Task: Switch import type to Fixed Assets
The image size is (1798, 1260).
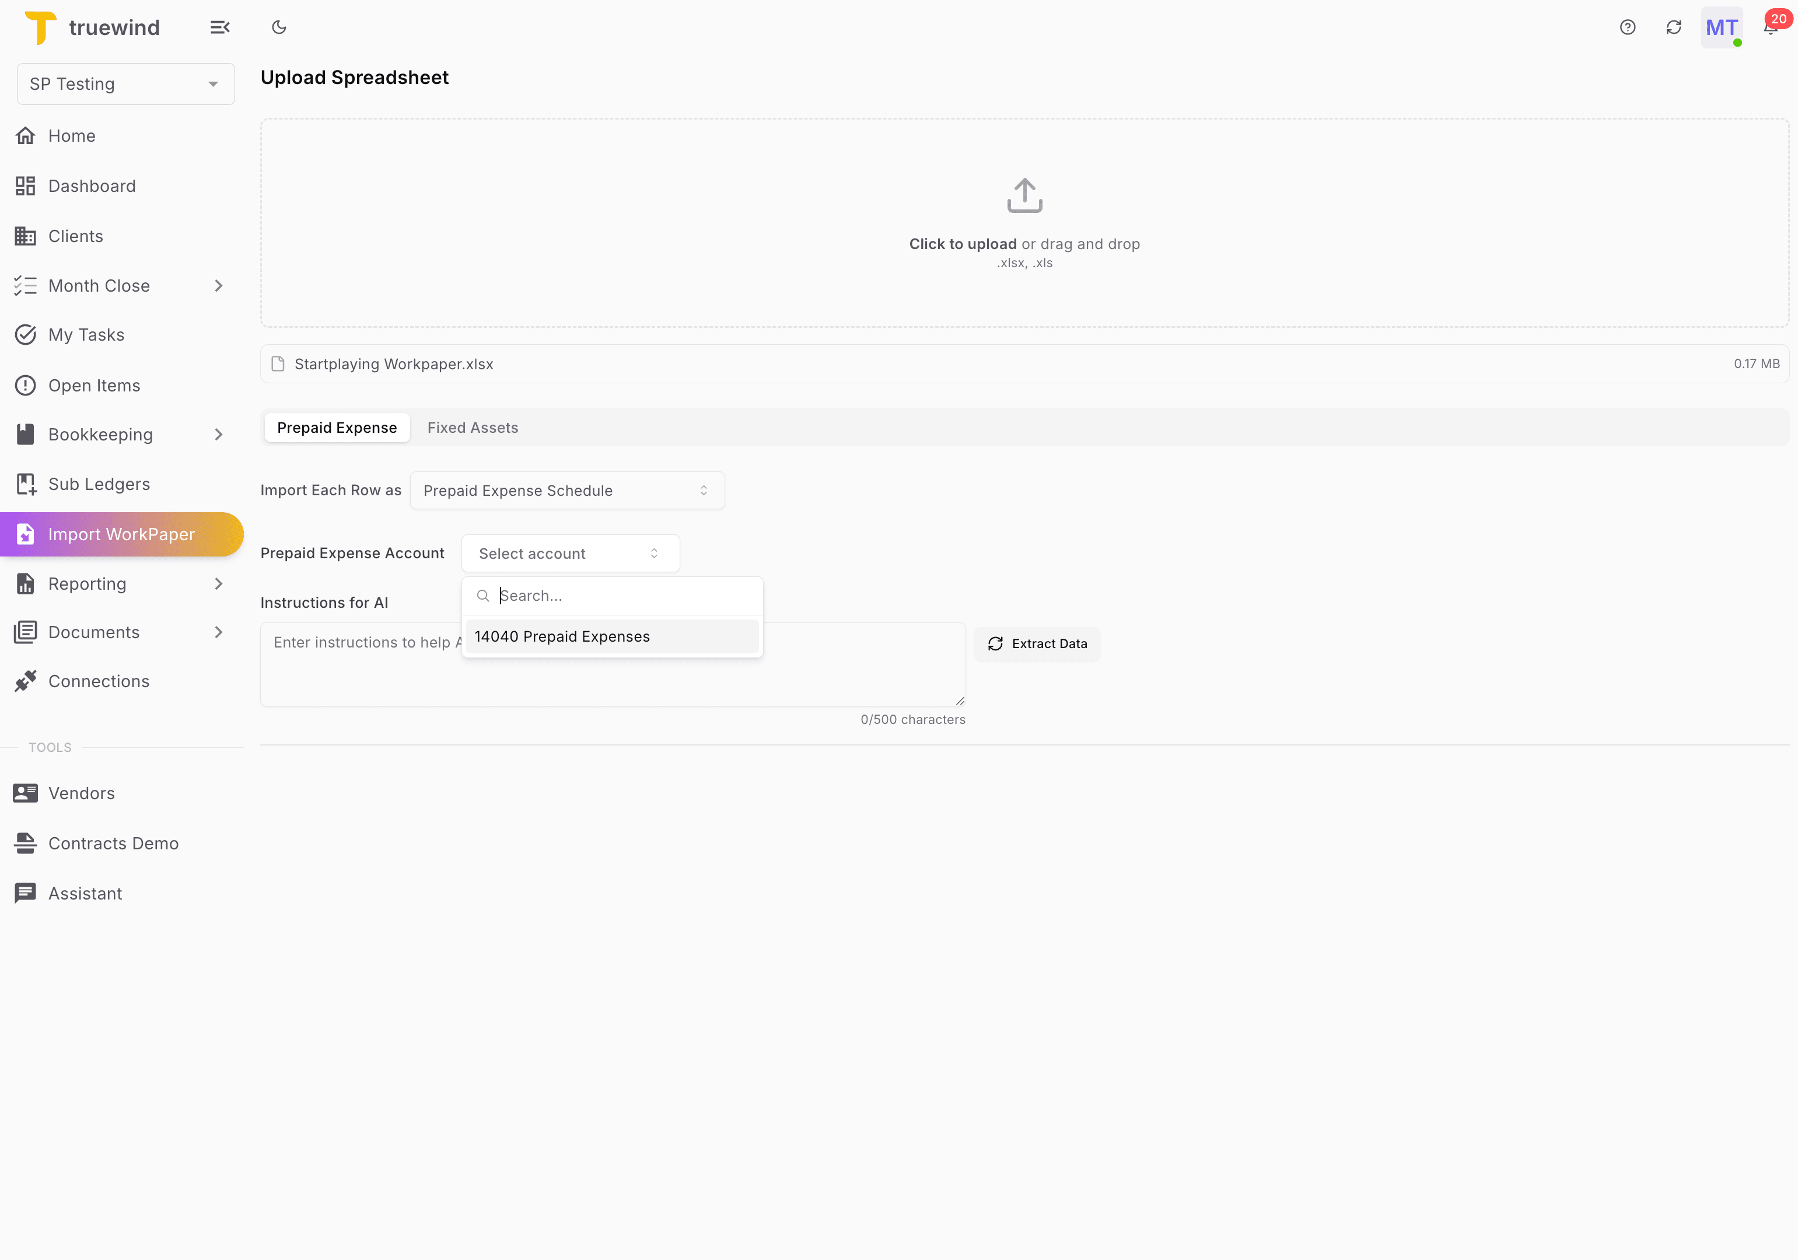Action: click(472, 427)
